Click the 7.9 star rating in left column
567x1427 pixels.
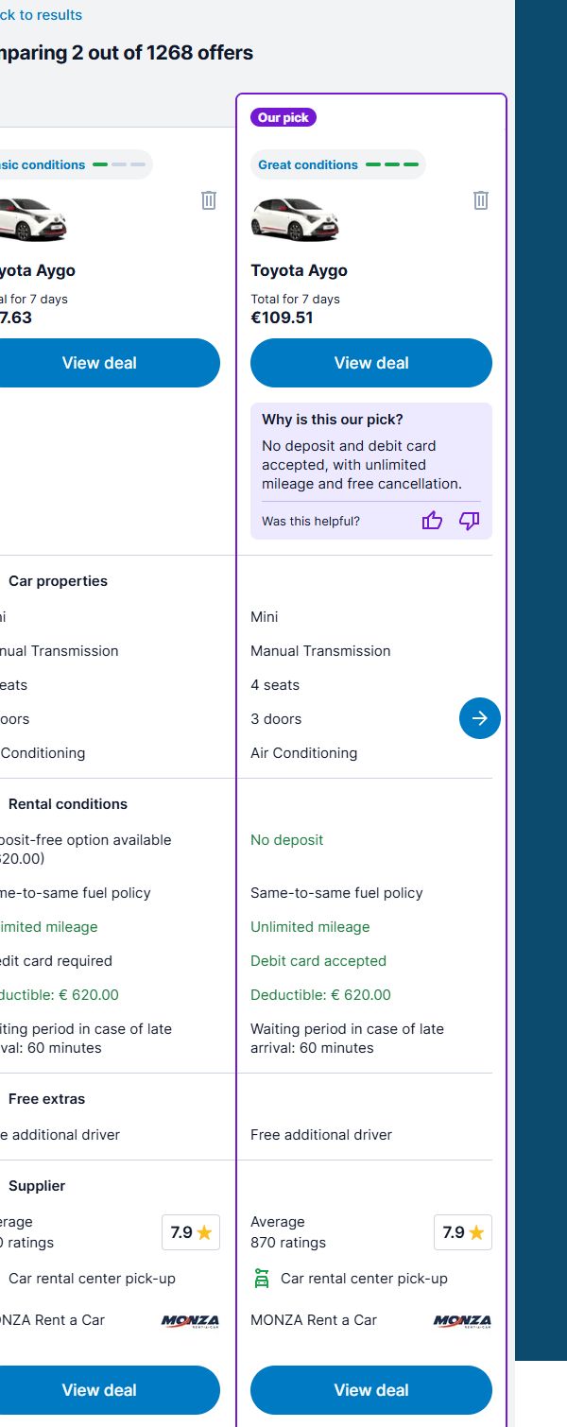pos(191,1232)
